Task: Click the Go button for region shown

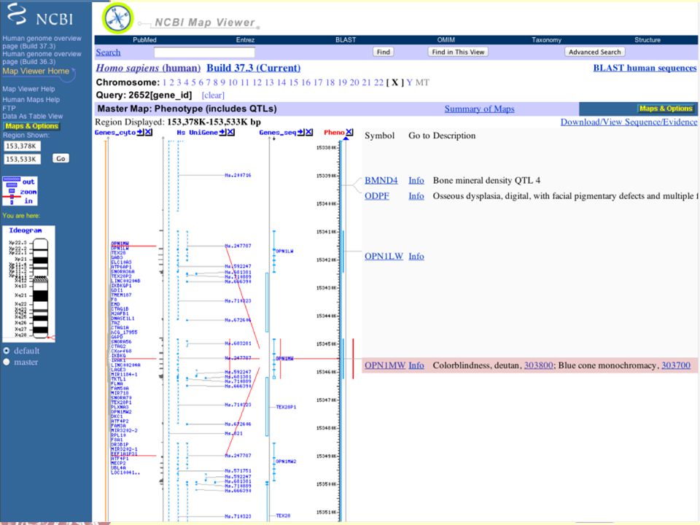Action: click(61, 158)
